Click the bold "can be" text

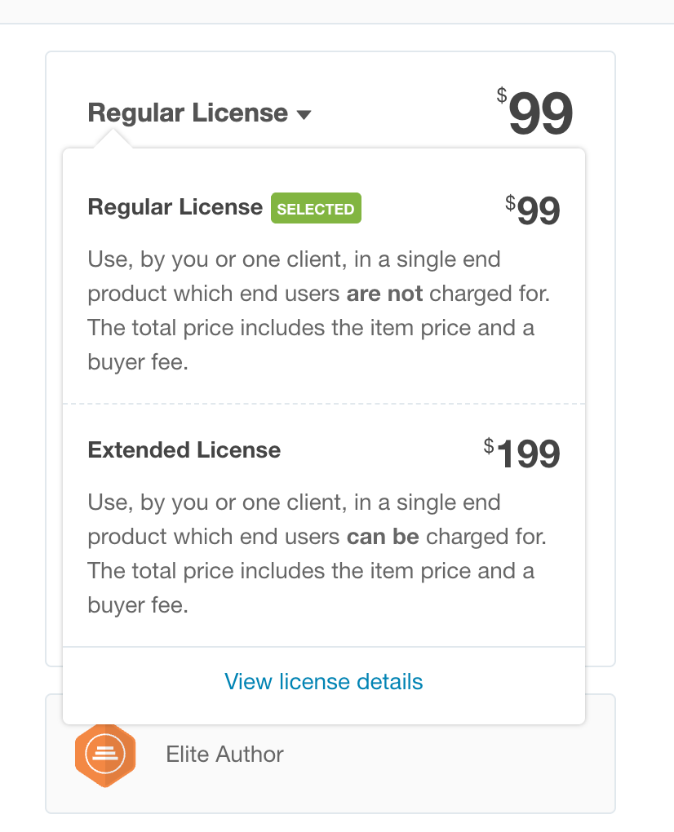point(383,537)
